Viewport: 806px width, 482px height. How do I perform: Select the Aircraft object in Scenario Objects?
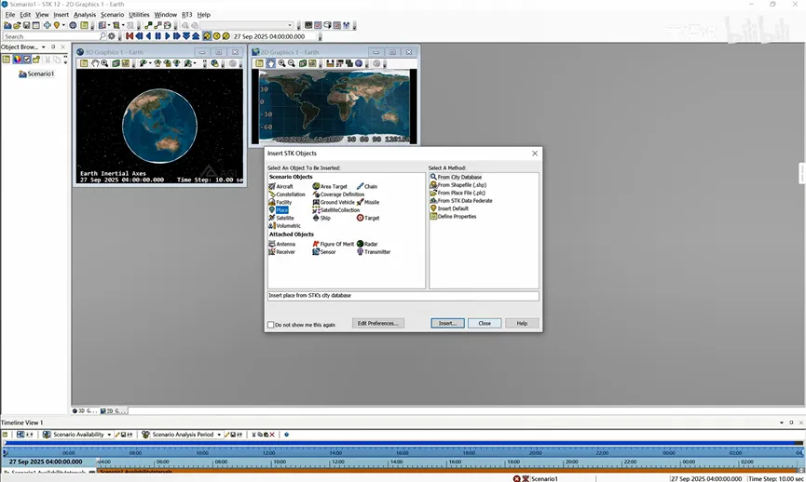(x=280, y=186)
